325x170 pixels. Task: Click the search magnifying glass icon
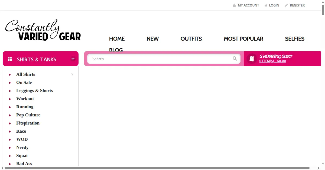pyautogui.click(x=235, y=58)
